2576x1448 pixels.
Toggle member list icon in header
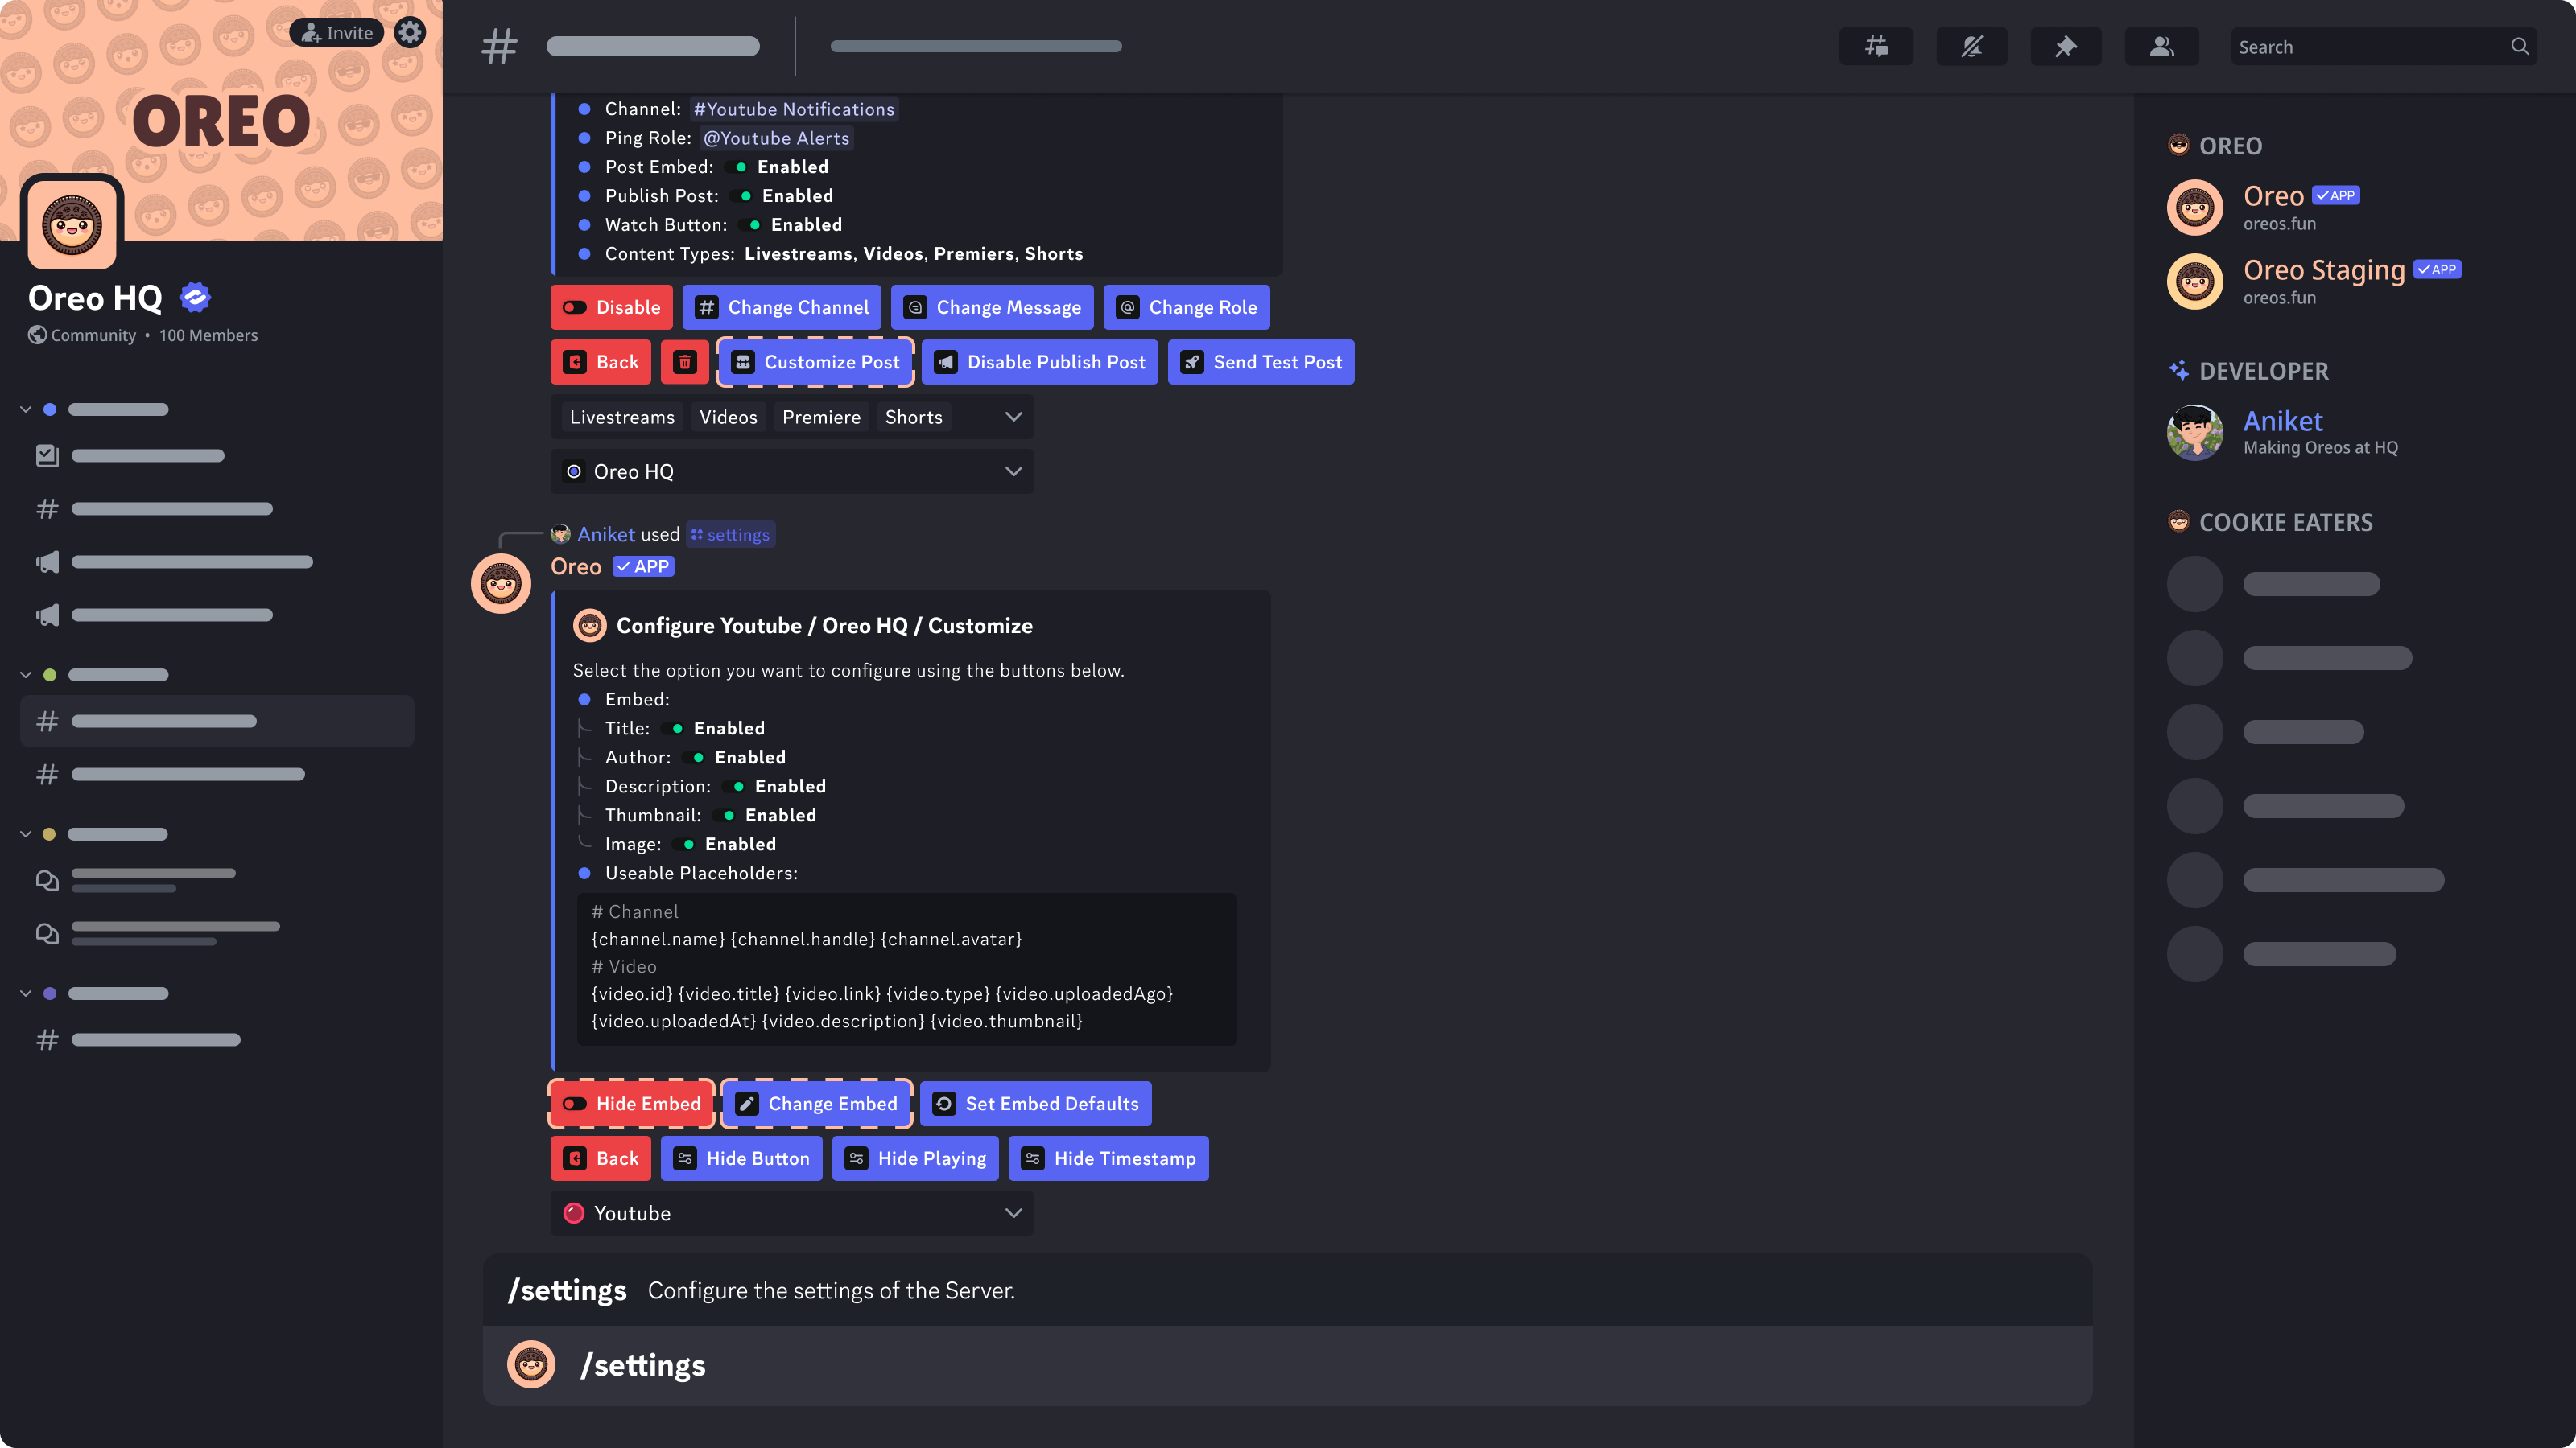click(x=2161, y=46)
